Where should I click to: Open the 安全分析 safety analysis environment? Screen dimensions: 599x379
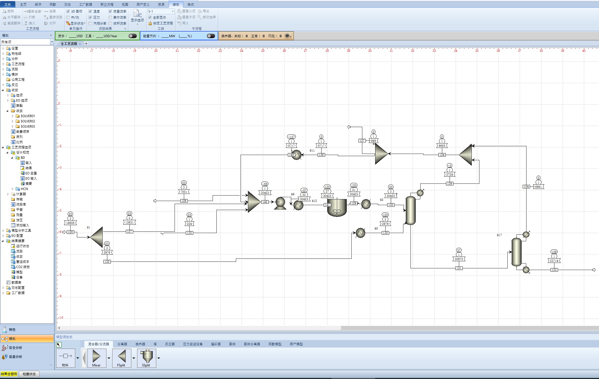(x=27, y=348)
